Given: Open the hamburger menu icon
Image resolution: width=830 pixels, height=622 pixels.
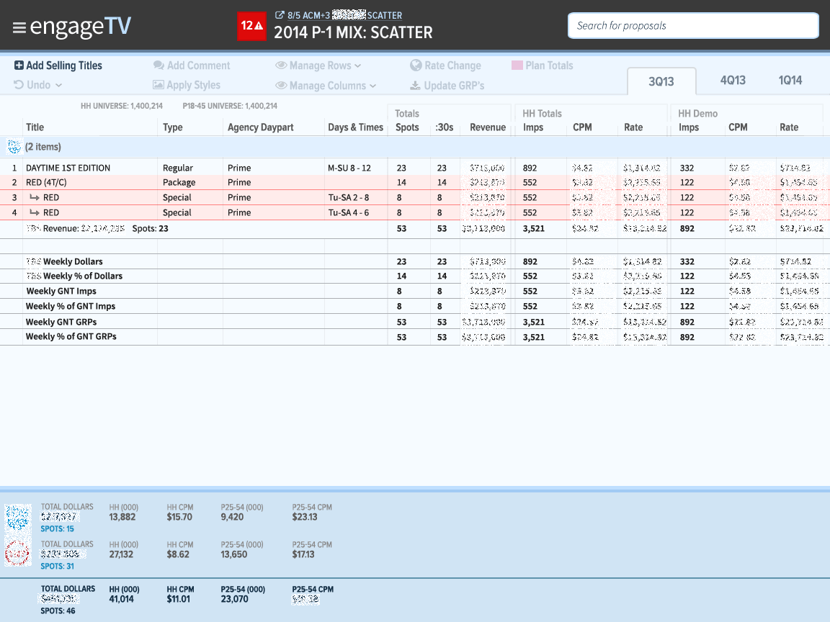Looking at the screenshot, I should coord(19,27).
